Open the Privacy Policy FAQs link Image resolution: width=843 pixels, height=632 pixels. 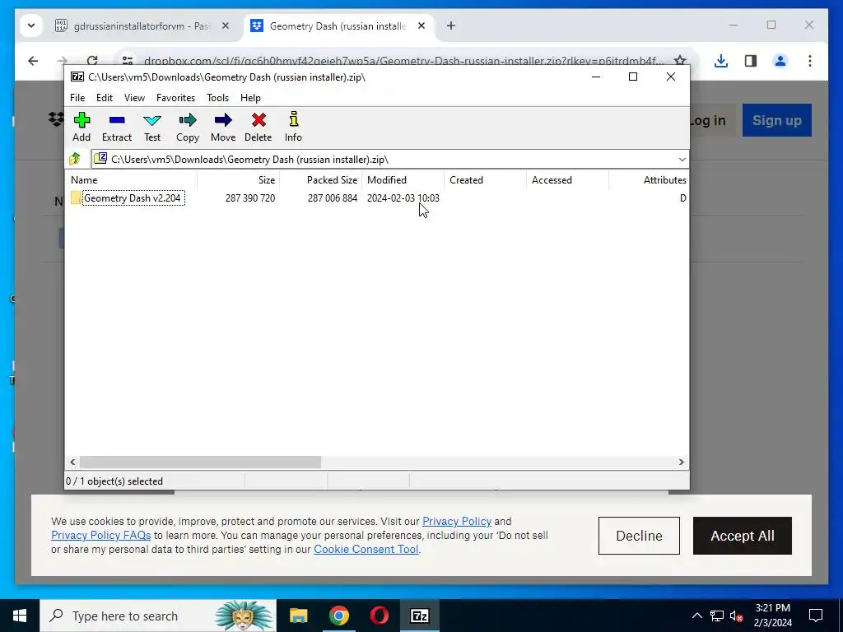click(100, 535)
